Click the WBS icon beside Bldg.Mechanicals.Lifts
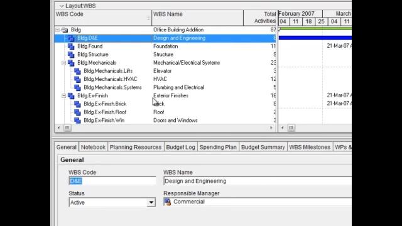 point(77,71)
